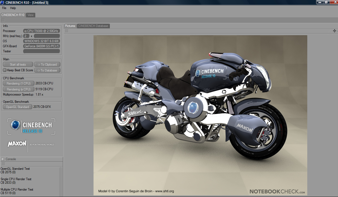Click the Processor field showing CPU T9300
Screen dimensions: 338x197
pos(41,31)
